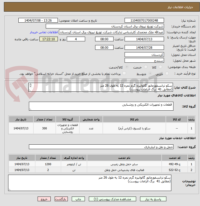Screen dimensions: 200x206
Task: Click the remaining time field 17:22:10
Action: point(49,39)
